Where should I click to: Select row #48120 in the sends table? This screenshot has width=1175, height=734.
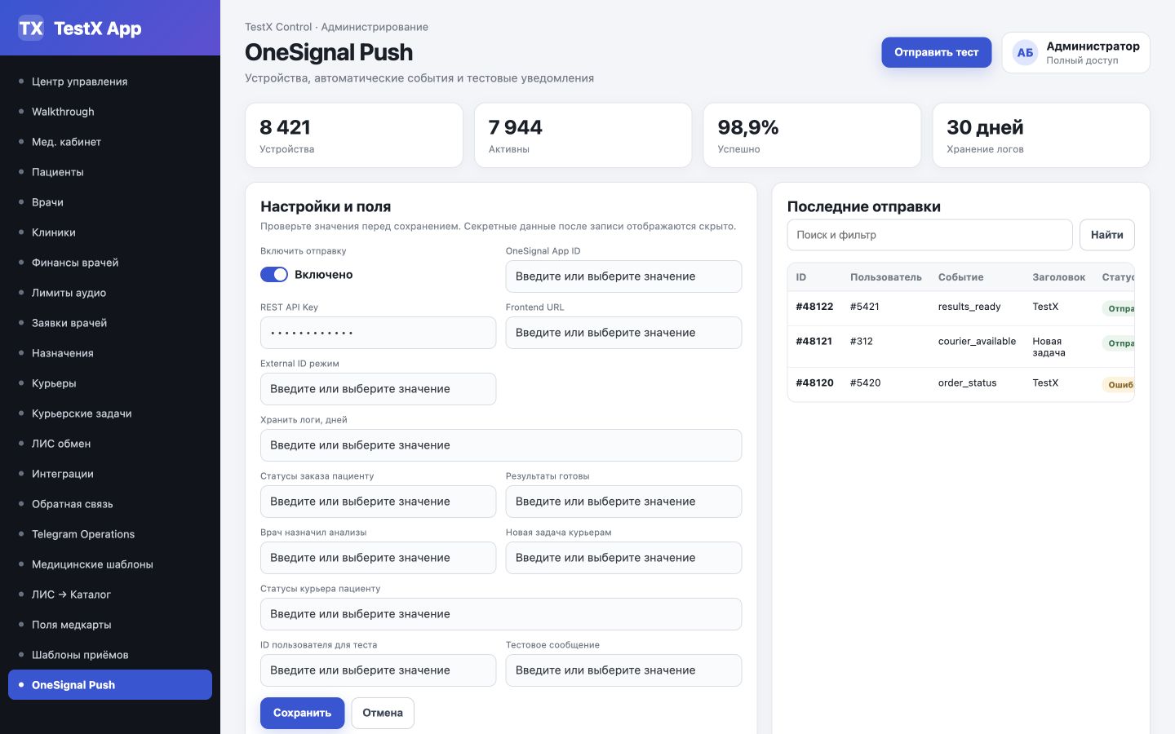960,384
